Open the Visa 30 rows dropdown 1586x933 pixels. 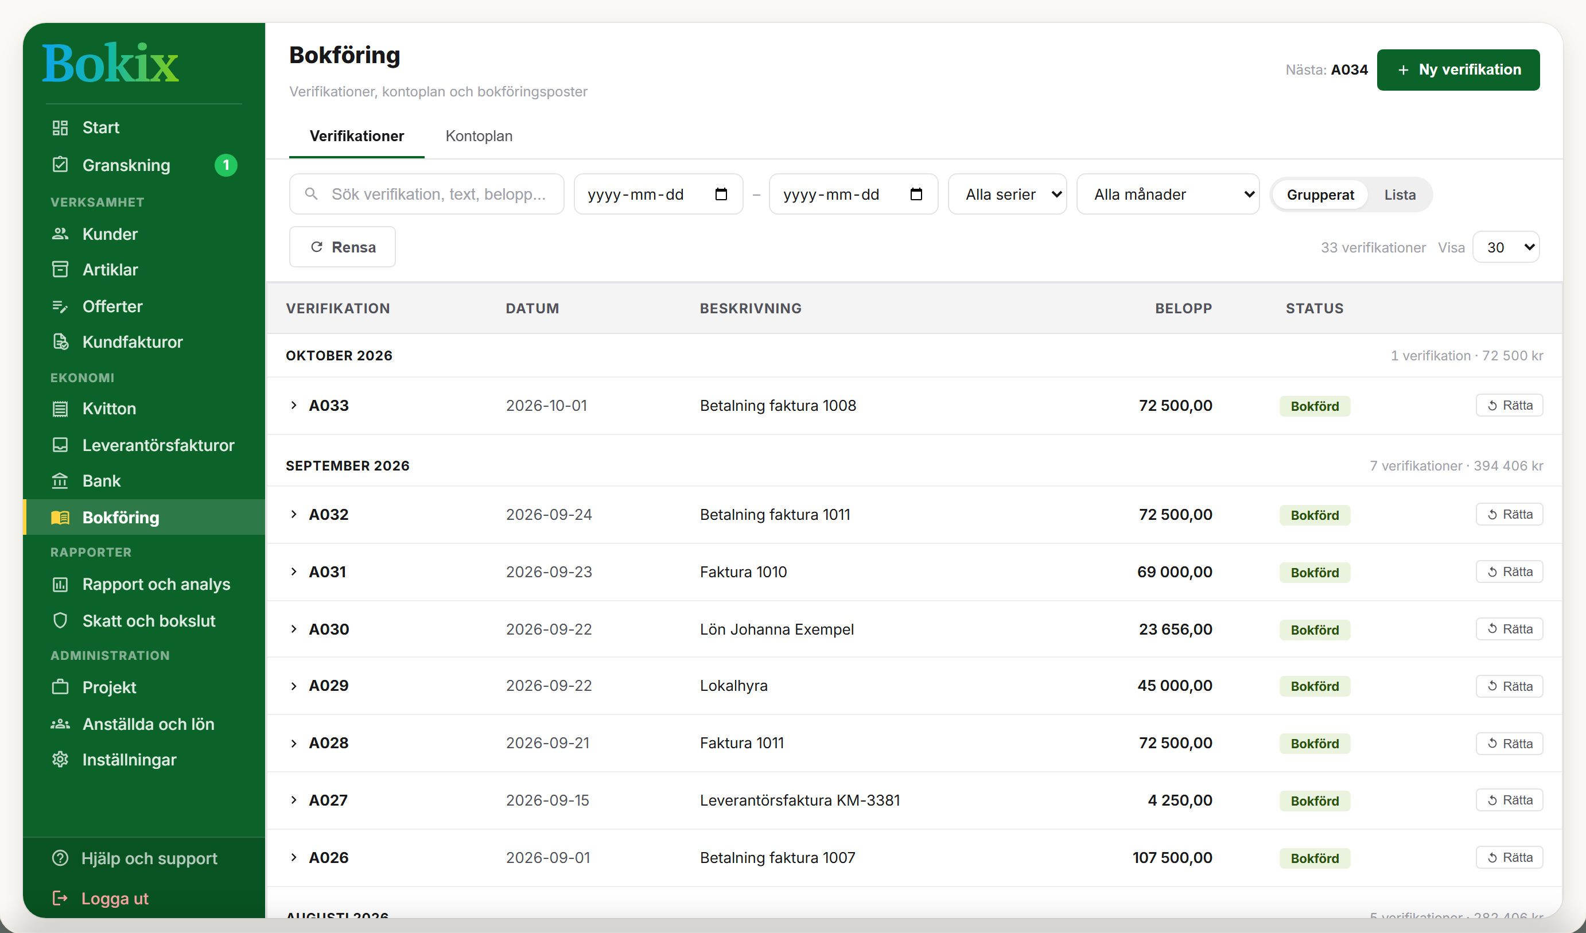point(1506,247)
